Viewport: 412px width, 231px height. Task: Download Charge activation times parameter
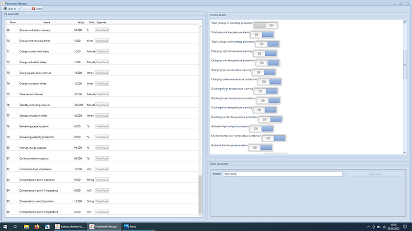click(x=102, y=83)
